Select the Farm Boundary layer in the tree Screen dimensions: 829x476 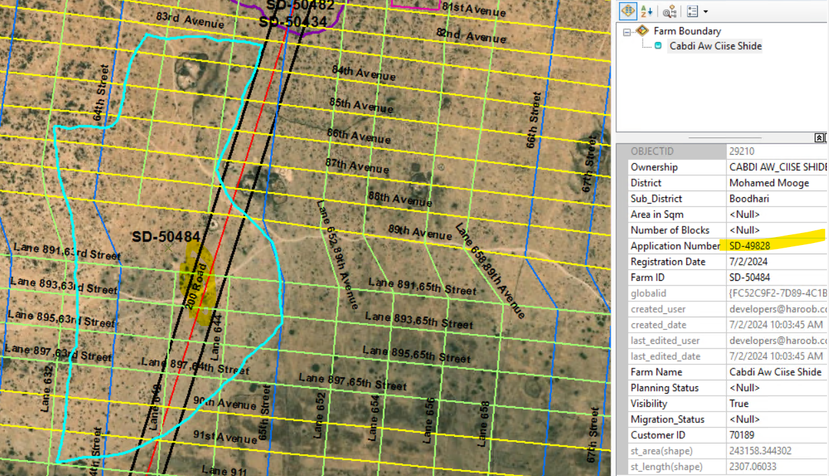coord(687,31)
